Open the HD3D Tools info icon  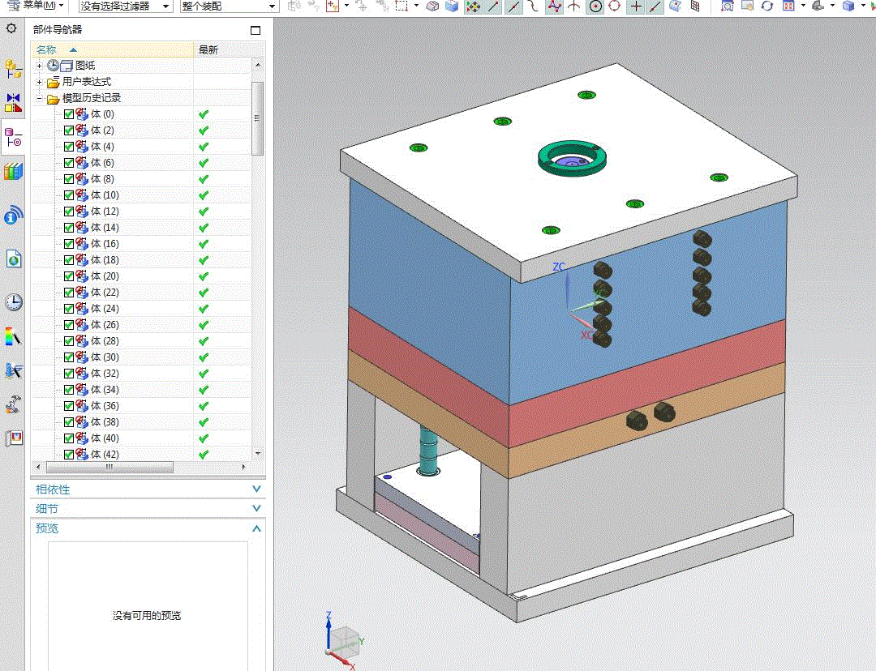[x=13, y=216]
